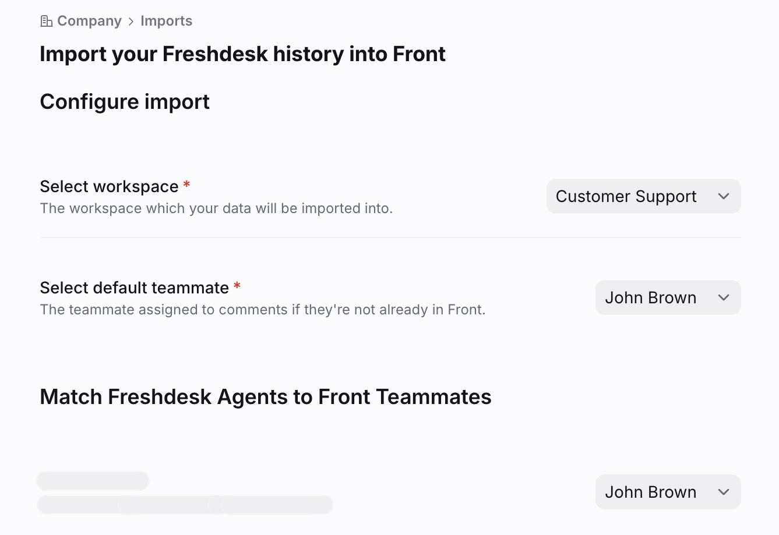Click the down-chevron icon beside Customer Support
The width and height of the screenshot is (779, 535).
723,196
